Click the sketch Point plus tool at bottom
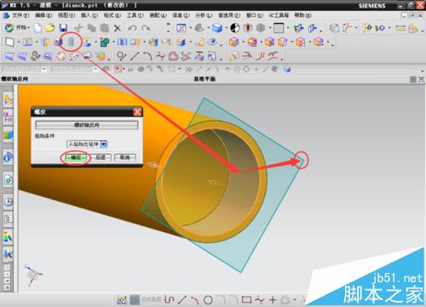The height and width of the screenshot is (307, 426). 273,299
